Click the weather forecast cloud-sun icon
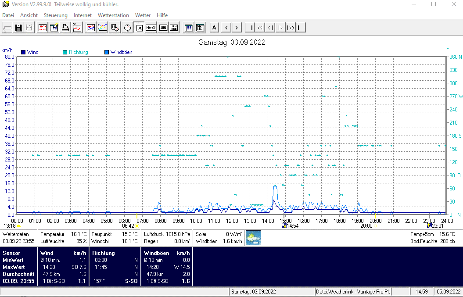 [x=253, y=238]
